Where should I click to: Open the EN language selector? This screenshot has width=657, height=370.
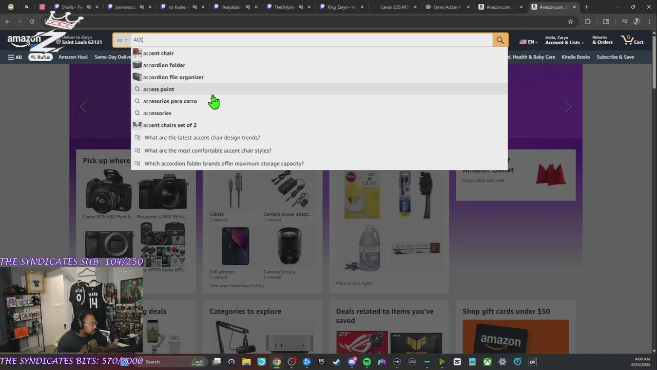pyautogui.click(x=528, y=42)
